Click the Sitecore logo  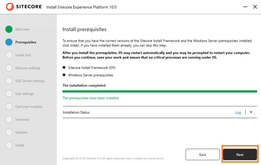(x=24, y=7)
